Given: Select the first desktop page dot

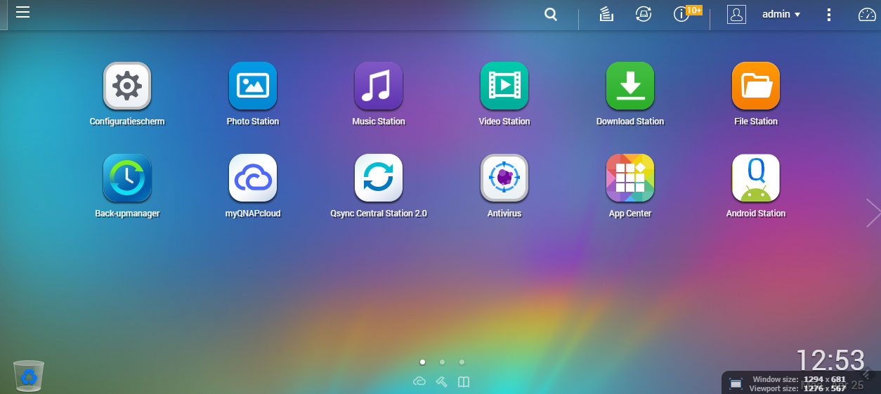Looking at the screenshot, I should pos(422,362).
